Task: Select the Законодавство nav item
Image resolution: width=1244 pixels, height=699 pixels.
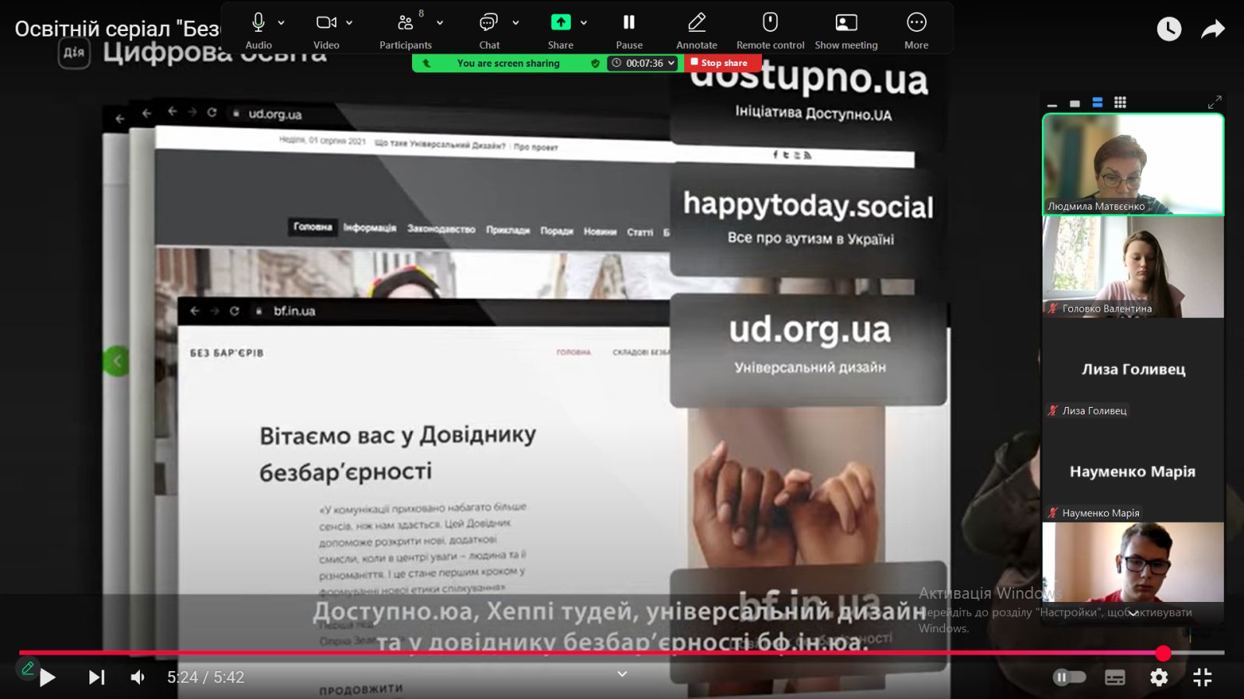Action: point(441,229)
